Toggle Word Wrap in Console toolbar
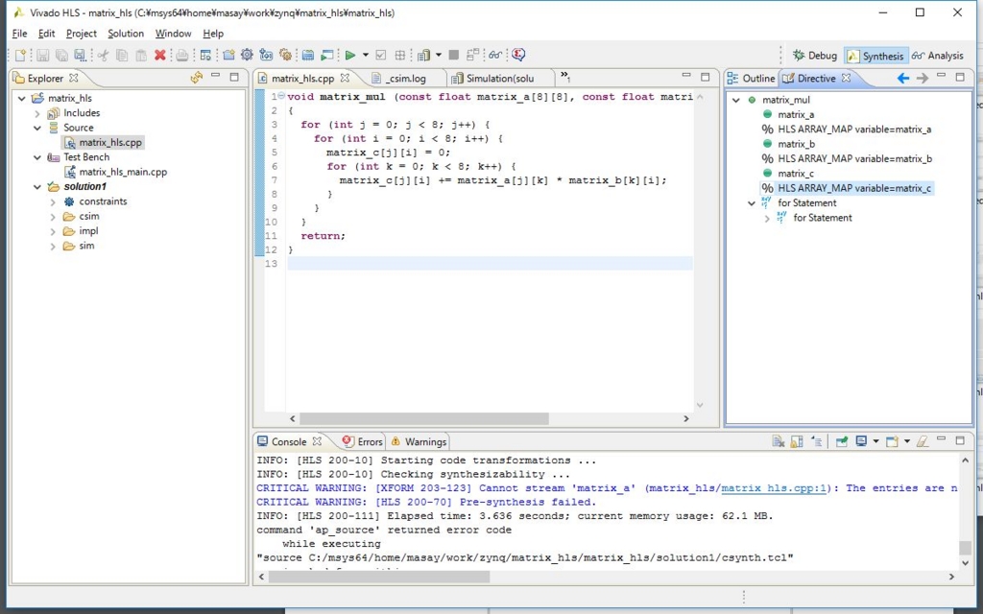The image size is (983, 614). (x=816, y=441)
